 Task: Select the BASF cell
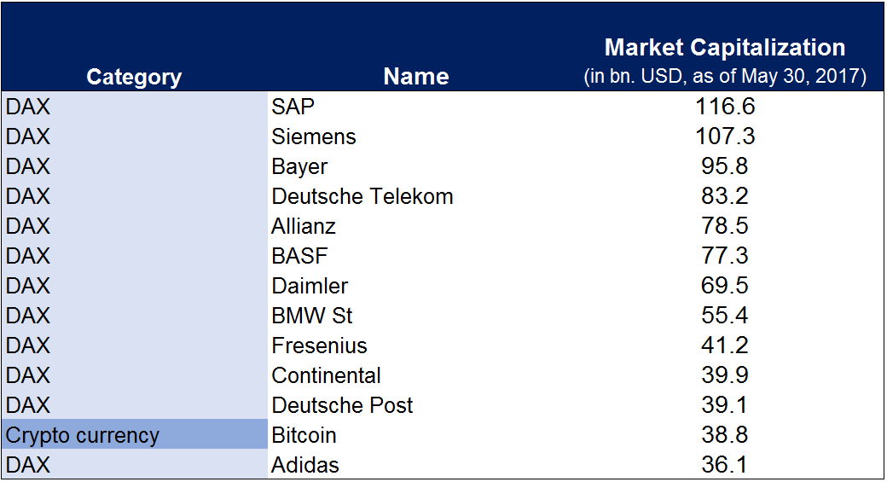[x=299, y=256]
